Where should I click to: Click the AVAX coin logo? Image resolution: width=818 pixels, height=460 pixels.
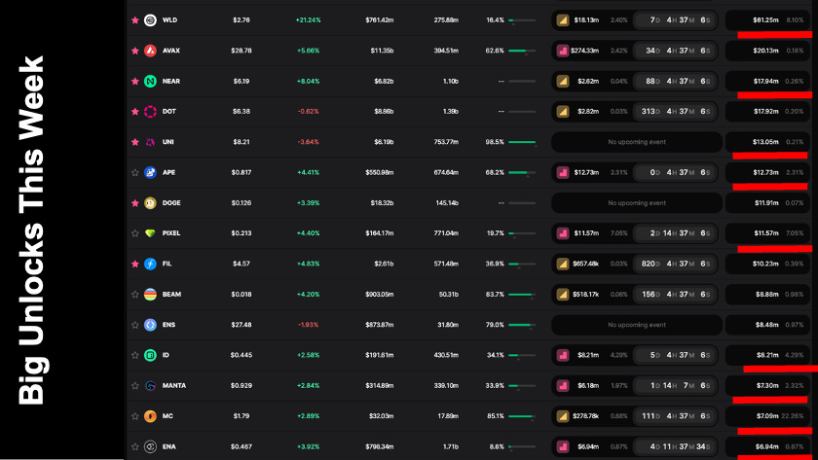click(x=150, y=51)
